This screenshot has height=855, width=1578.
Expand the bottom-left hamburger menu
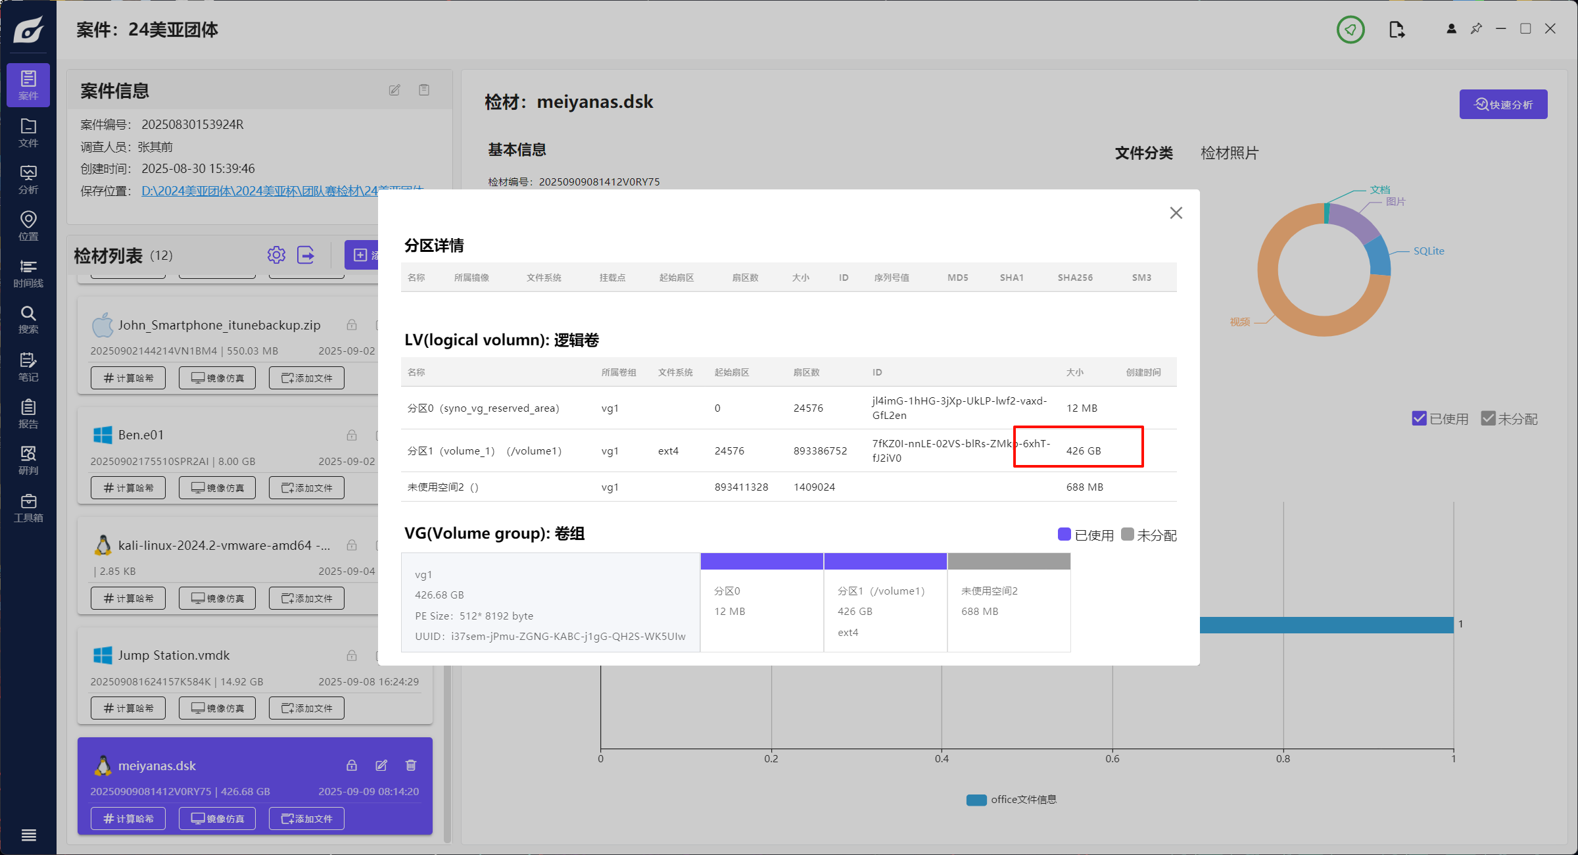click(x=28, y=835)
